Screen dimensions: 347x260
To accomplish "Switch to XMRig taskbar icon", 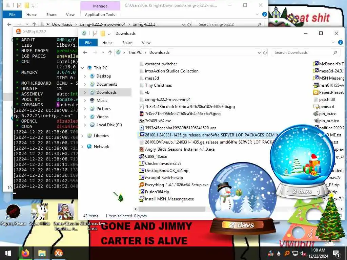I will click(x=58, y=253).
